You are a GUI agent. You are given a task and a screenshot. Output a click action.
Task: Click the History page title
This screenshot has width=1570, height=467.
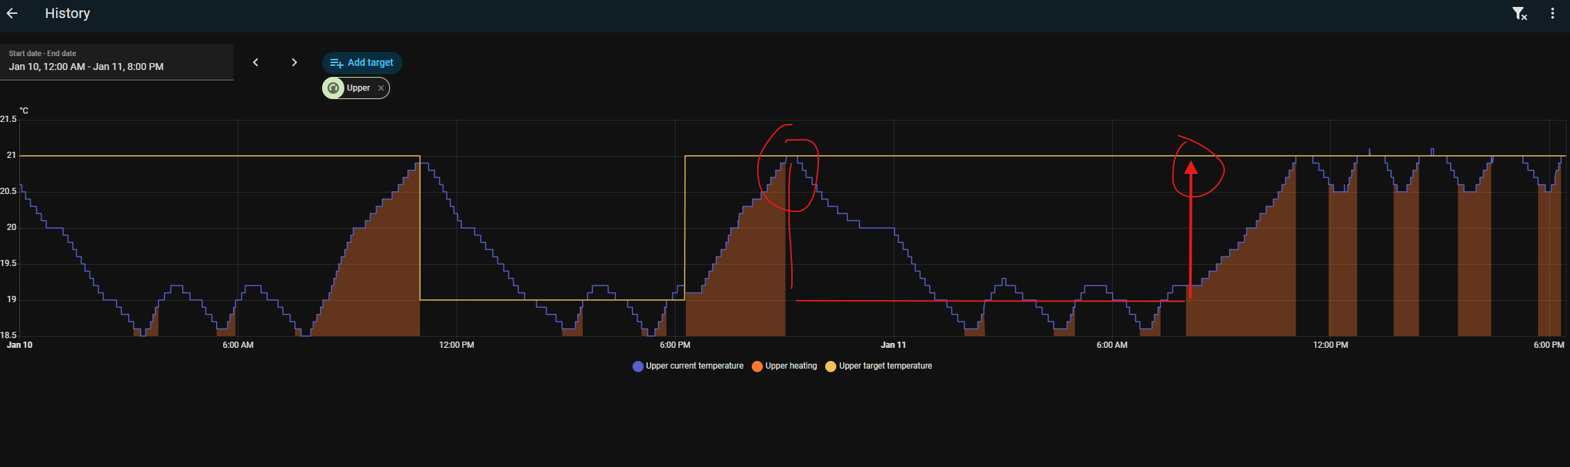67,13
